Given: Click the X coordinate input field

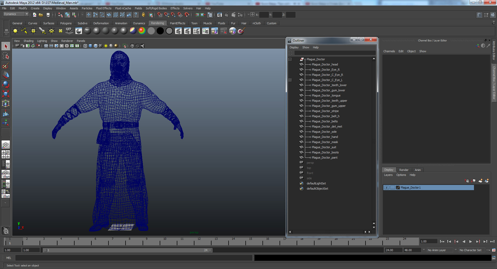Looking at the screenshot, I should (x=264, y=15).
